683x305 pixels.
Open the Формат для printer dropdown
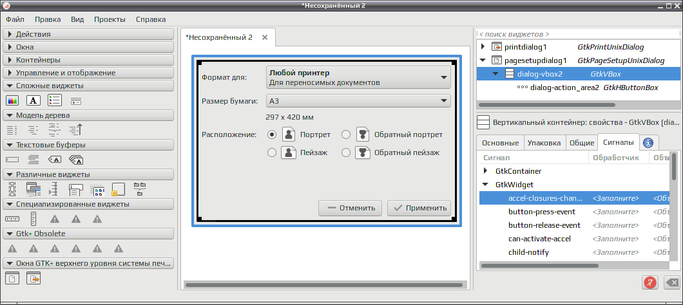click(358, 77)
